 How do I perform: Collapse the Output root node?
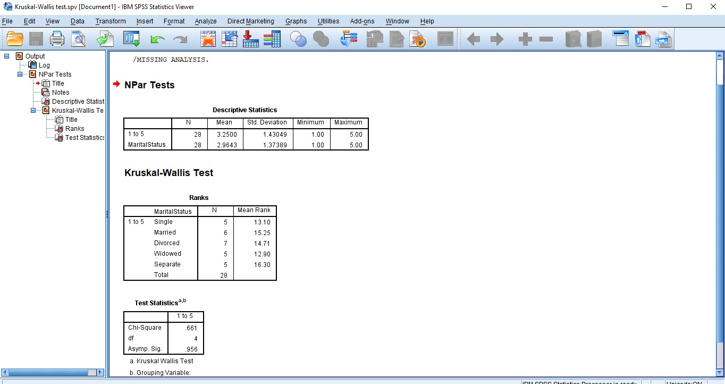(7, 56)
